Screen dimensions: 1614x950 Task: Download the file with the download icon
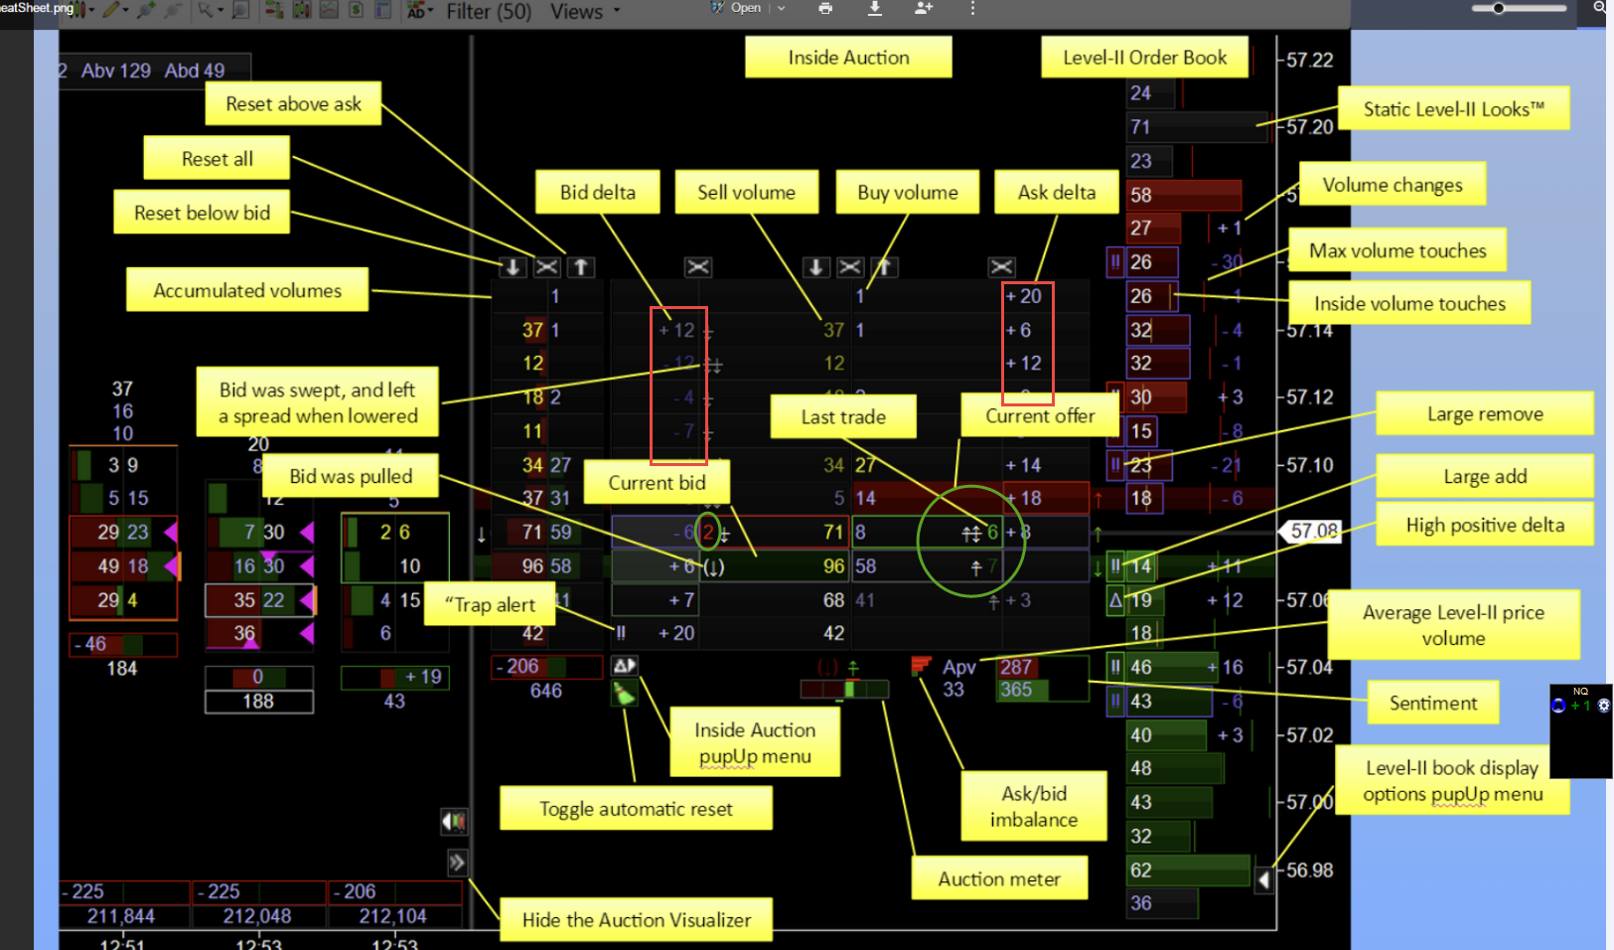point(875,8)
